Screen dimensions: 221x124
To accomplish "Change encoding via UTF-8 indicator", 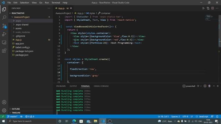I will [x=185, y=116].
